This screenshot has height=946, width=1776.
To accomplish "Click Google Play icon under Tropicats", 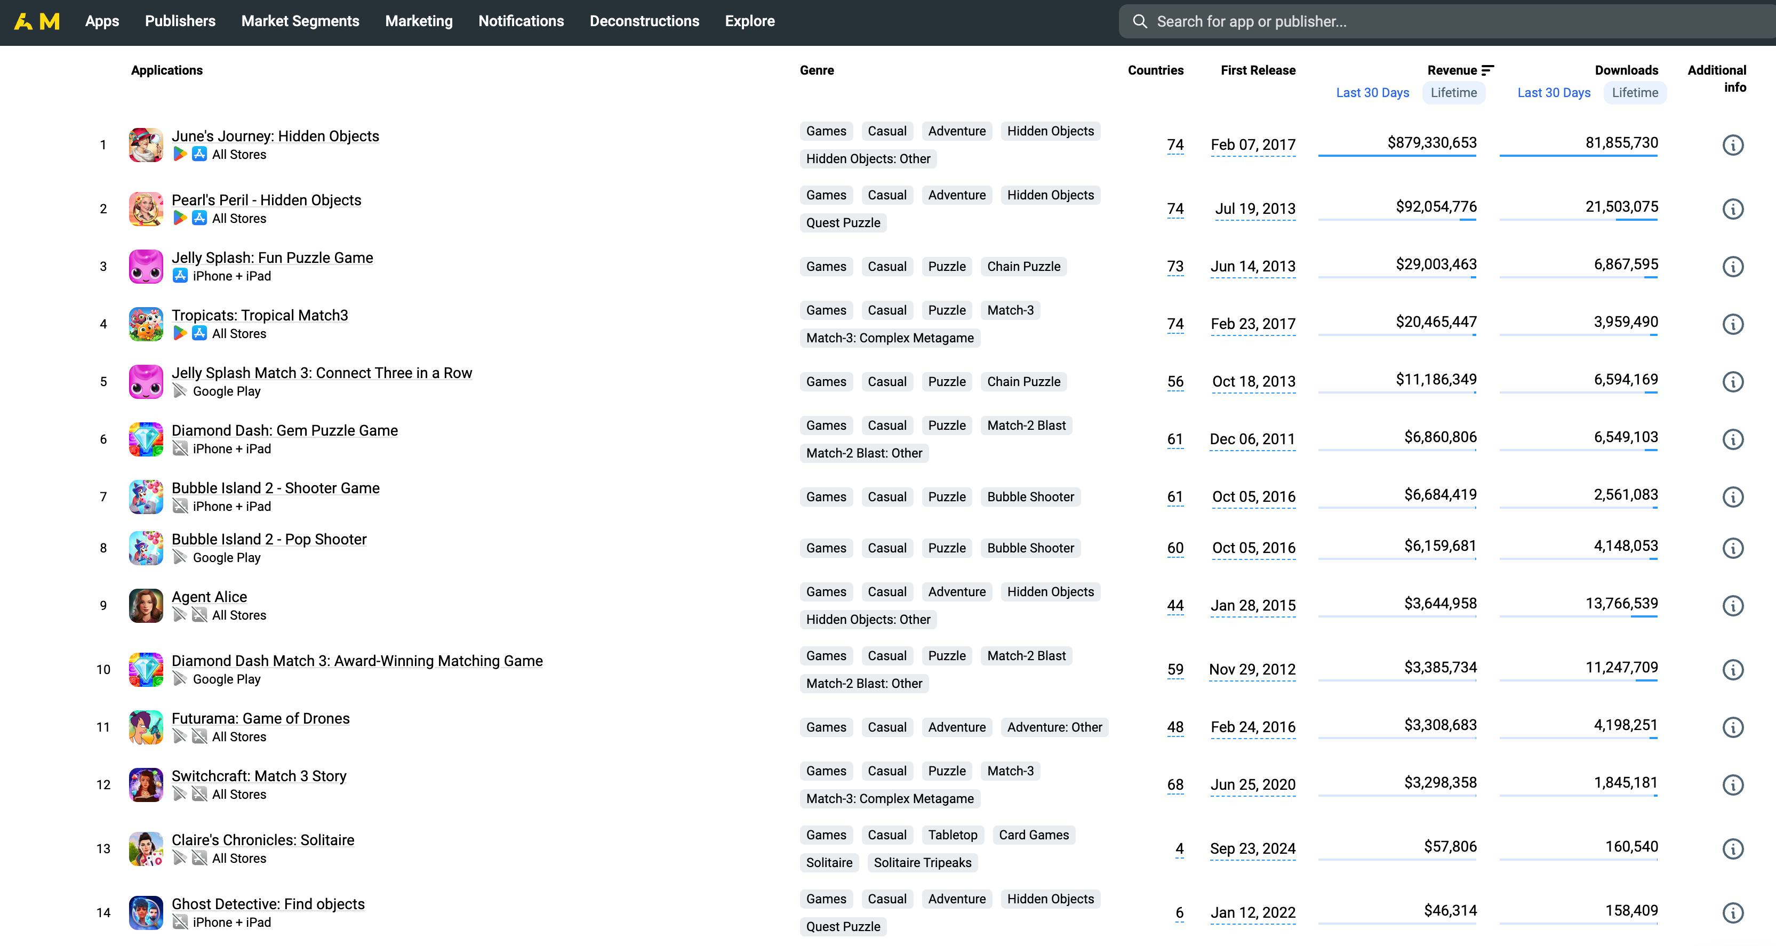I will 180,334.
